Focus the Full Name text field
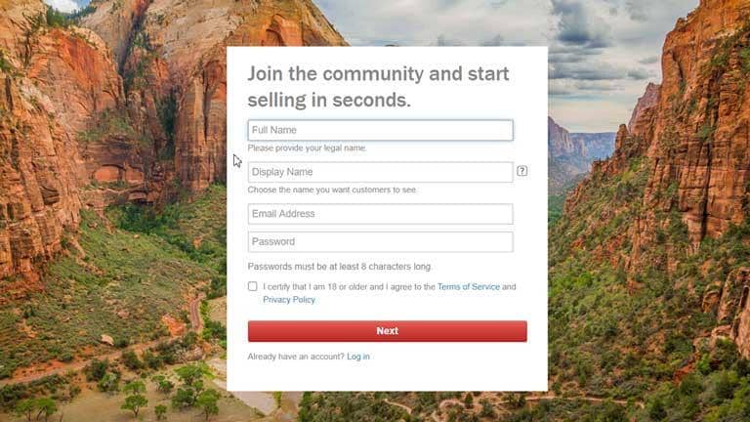750x422 pixels. click(x=380, y=130)
